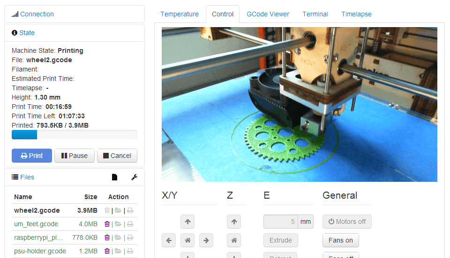Open the Files settings wrench icon
The width and height of the screenshot is (450, 258).
(134, 177)
